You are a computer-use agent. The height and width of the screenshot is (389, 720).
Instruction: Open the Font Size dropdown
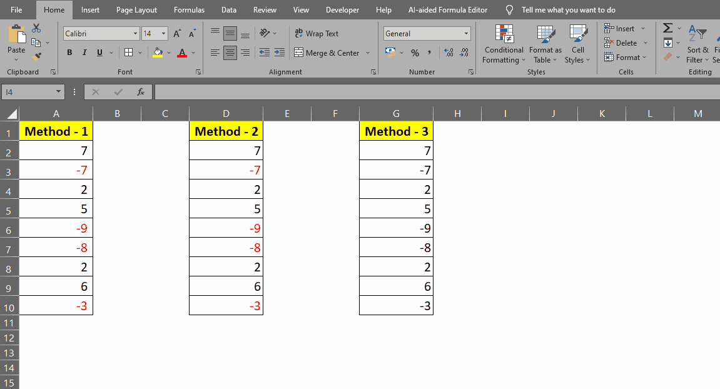pos(163,33)
